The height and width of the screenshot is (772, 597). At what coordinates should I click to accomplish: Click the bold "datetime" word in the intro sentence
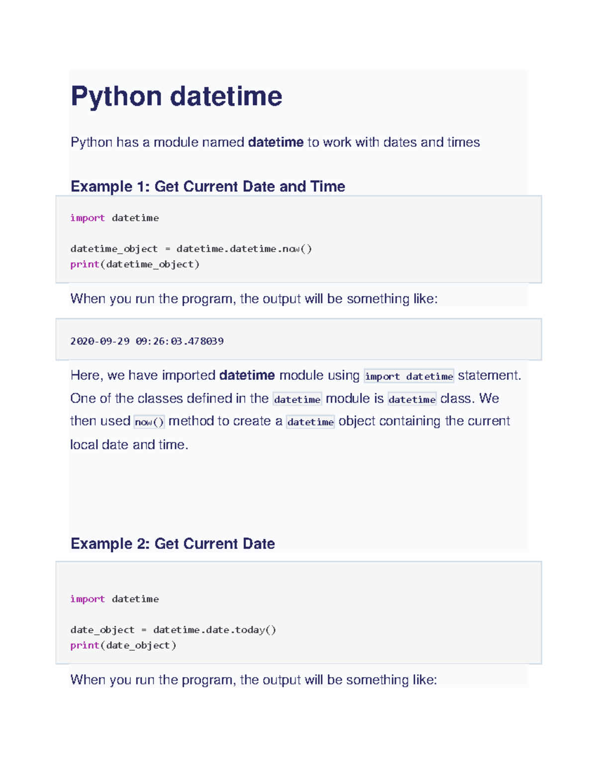click(275, 143)
